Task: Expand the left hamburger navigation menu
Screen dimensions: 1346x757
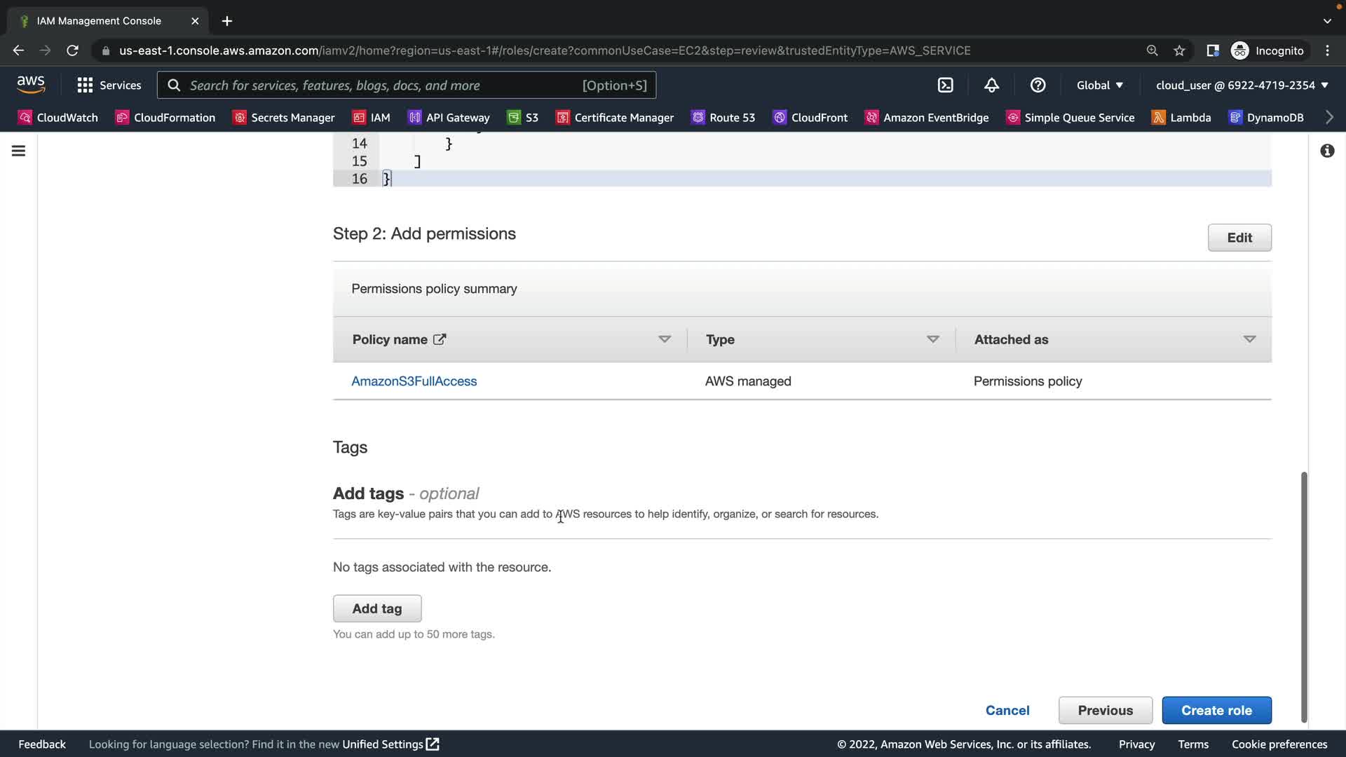Action: [19, 151]
